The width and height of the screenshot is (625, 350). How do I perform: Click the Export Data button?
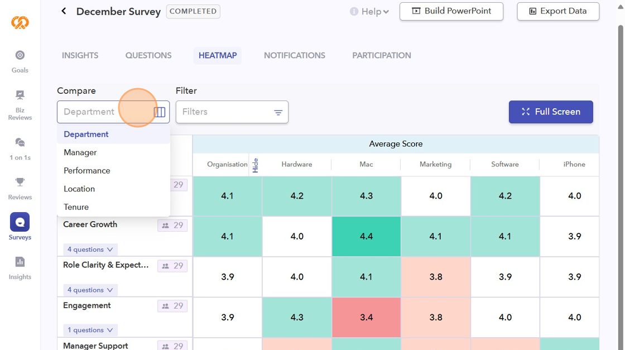[x=558, y=11]
